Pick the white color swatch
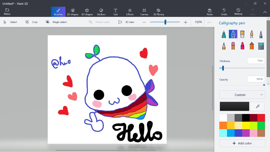The width and height of the screenshot is (270, 152). (x=223, y=118)
